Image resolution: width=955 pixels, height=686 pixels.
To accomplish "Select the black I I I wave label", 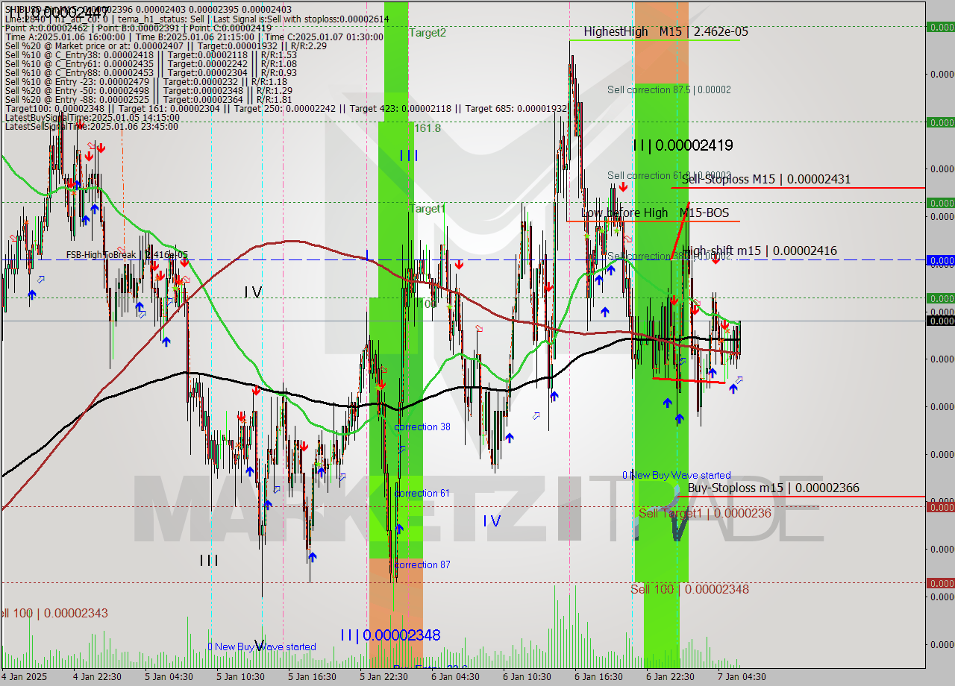I will pyautogui.click(x=209, y=560).
